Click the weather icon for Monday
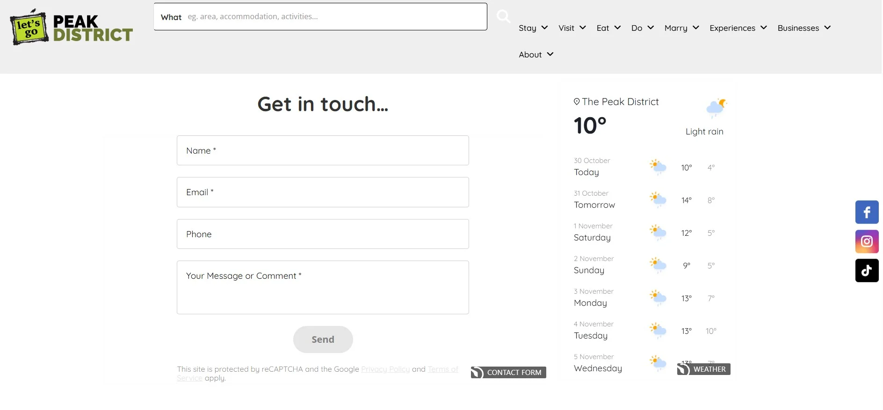883x410 pixels. pos(658,297)
